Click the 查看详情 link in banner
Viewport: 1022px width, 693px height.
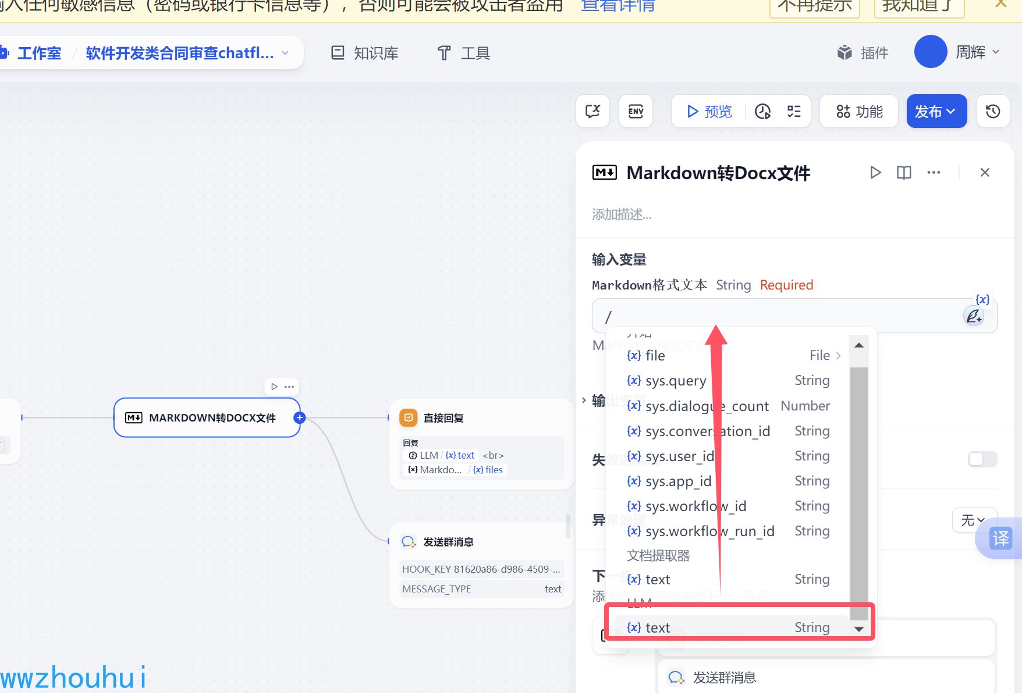point(618,6)
